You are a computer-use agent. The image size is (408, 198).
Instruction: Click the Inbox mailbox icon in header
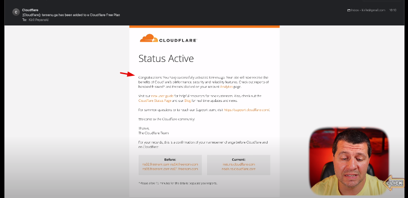(x=349, y=10)
